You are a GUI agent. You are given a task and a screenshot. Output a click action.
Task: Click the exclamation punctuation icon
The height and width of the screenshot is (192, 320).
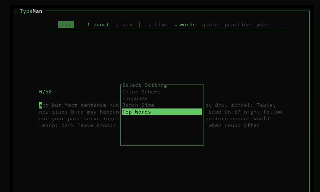(89, 24)
